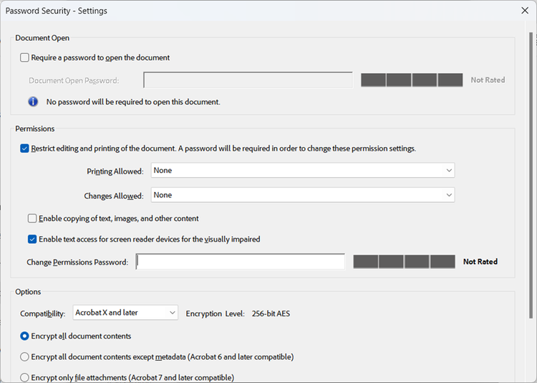
Task: Disable text access for screen reader devices
Action: pos(32,239)
